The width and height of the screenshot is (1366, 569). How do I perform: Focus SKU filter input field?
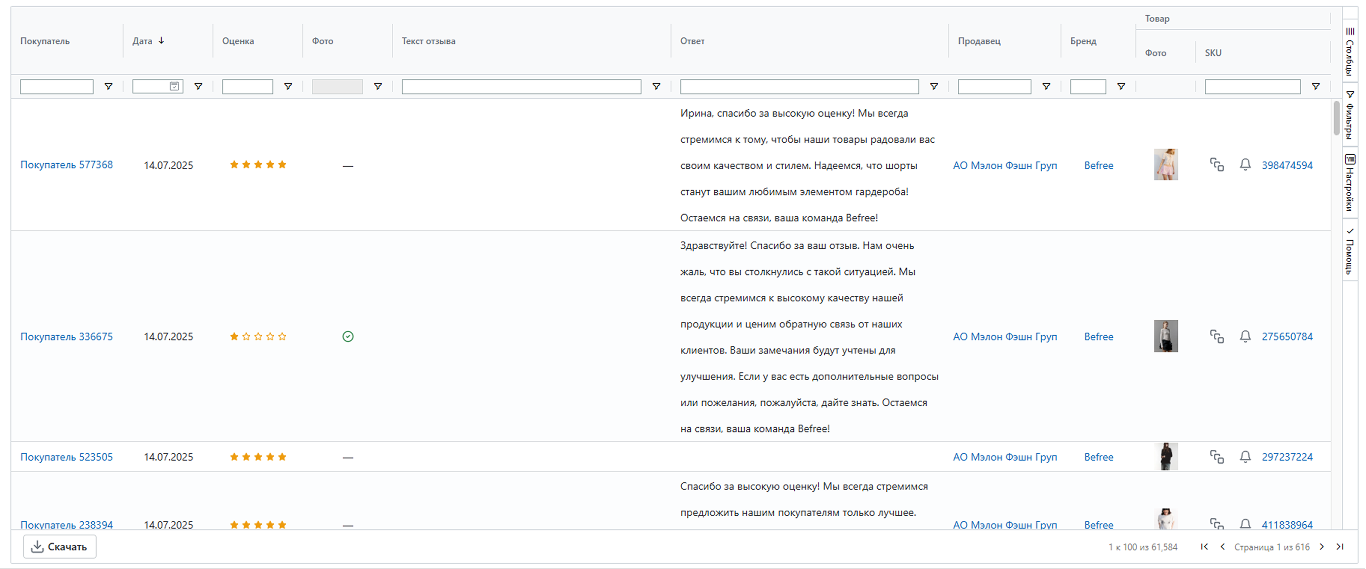[1253, 86]
